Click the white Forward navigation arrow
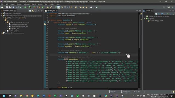The image size is (175, 98). pyautogui.click(x=91, y=7)
